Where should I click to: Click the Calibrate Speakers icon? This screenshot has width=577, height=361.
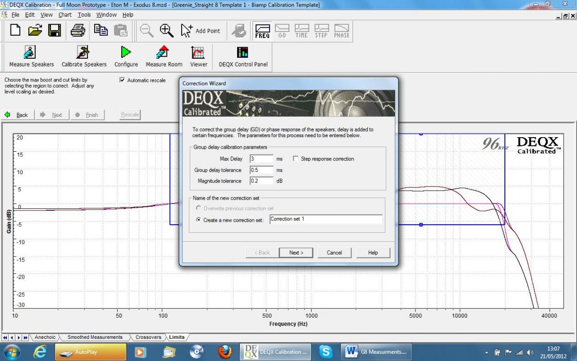pyautogui.click(x=84, y=56)
